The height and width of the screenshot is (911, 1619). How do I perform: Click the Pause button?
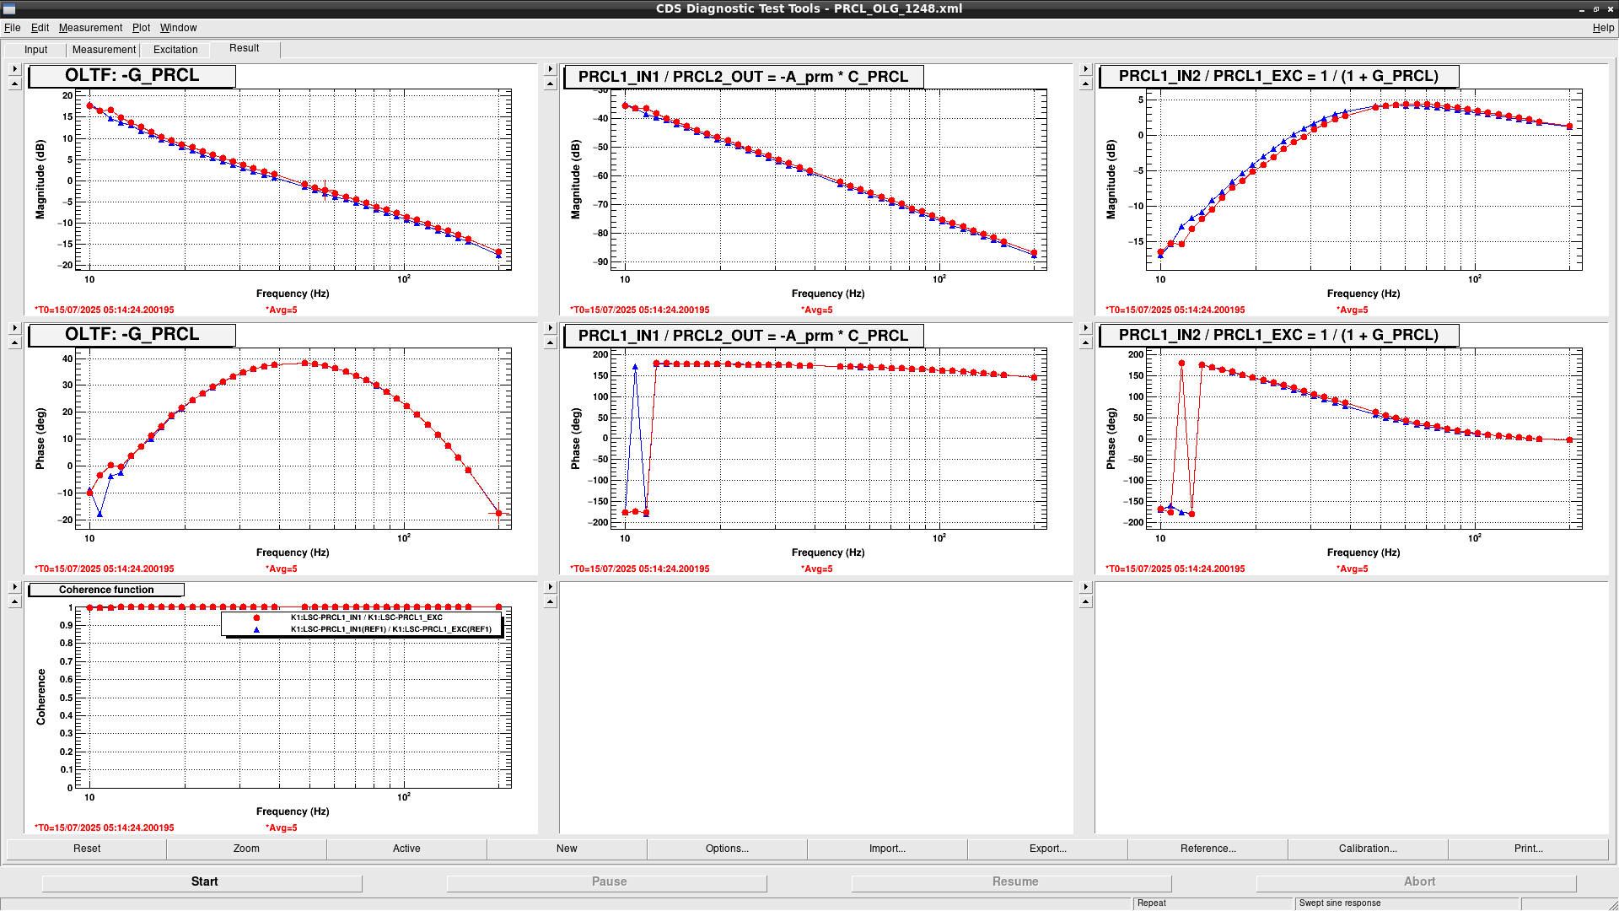[x=607, y=881]
